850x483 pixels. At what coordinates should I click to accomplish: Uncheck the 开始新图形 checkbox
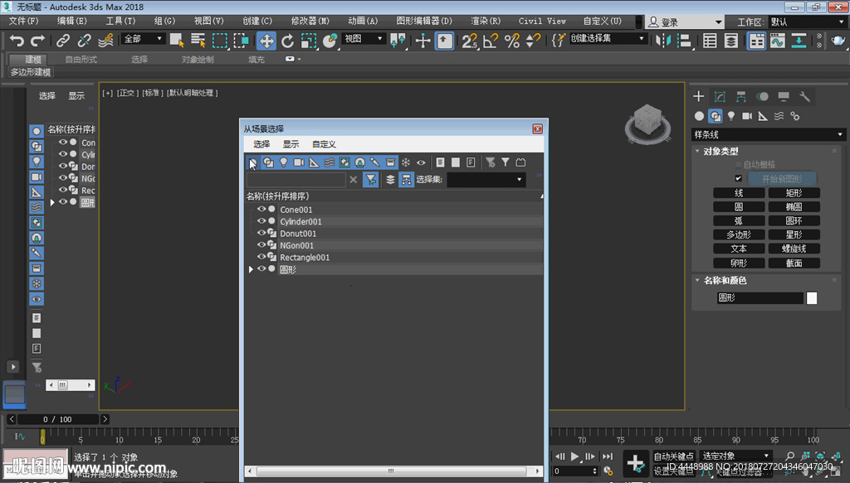[738, 178]
